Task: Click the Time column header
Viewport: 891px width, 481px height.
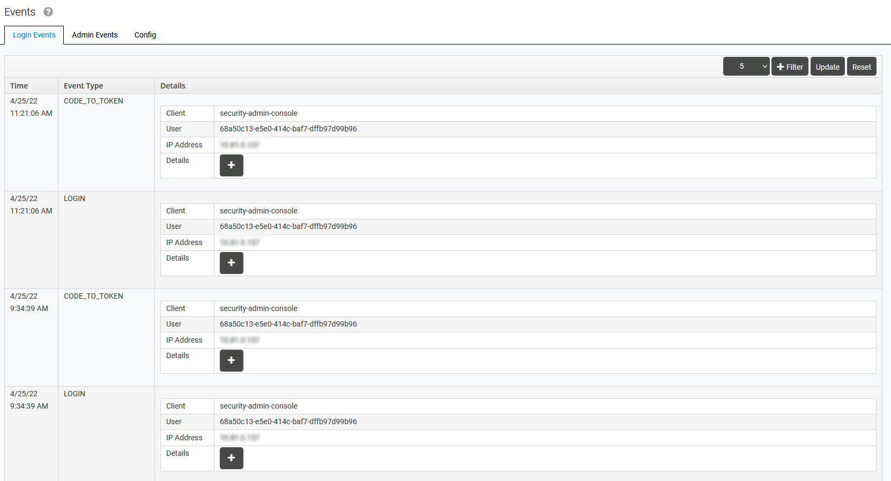Action: click(x=19, y=86)
